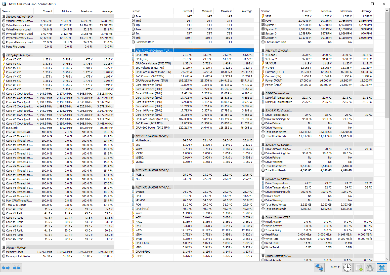Click the thermometer icon next to CPU (Tctl)
The width and height of the screenshot is (390, 275).
133,55
